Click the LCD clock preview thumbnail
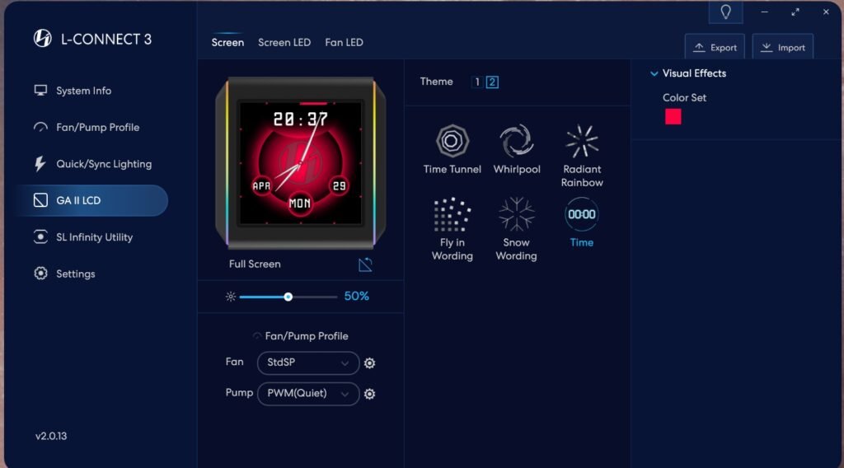Image resolution: width=844 pixels, height=468 pixels. (x=300, y=163)
